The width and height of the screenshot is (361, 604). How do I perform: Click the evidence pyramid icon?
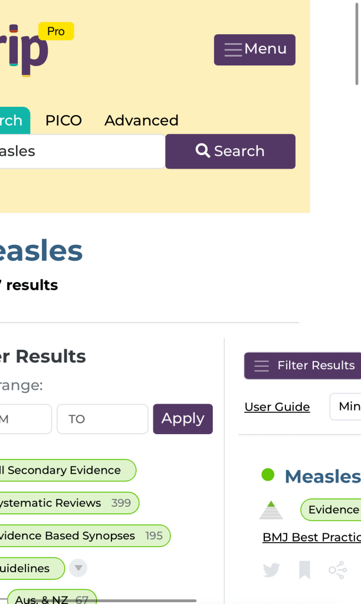pos(271,510)
